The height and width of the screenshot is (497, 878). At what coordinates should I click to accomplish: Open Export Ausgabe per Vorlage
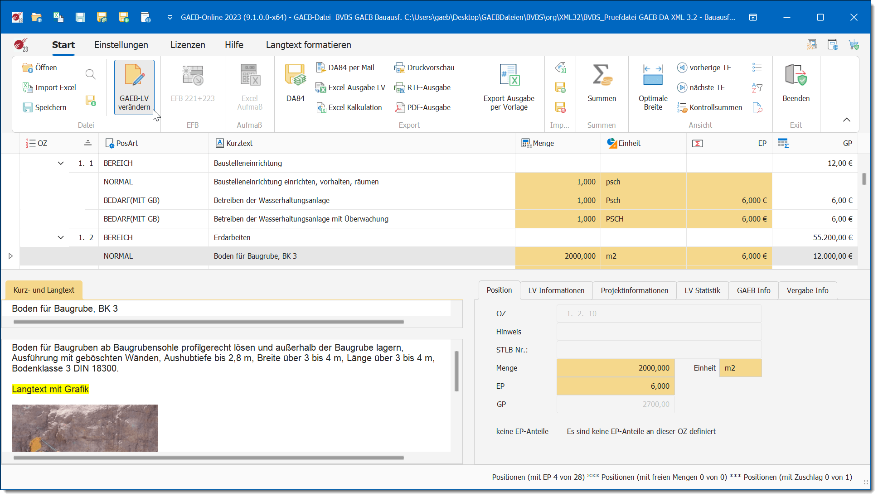point(509,76)
